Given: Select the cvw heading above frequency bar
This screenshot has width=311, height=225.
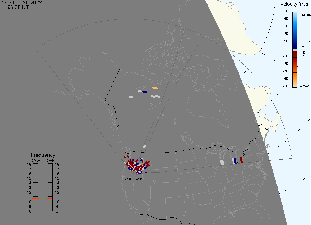Looking at the screenshot, I should point(36,160).
